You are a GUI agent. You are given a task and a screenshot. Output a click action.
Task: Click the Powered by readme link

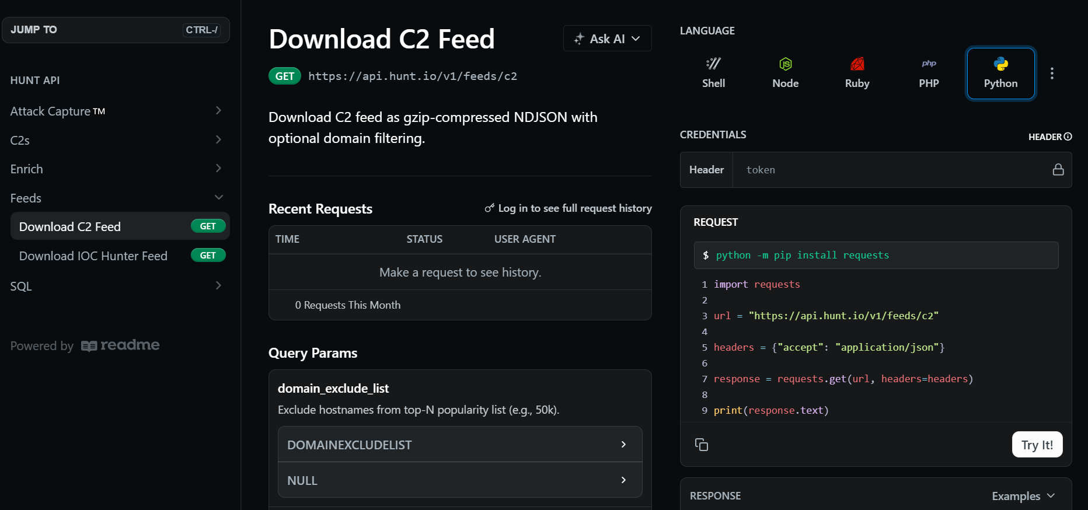pos(85,345)
